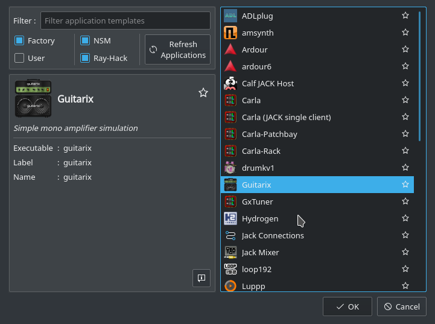Toggle favorite star for ardour6

(405, 66)
